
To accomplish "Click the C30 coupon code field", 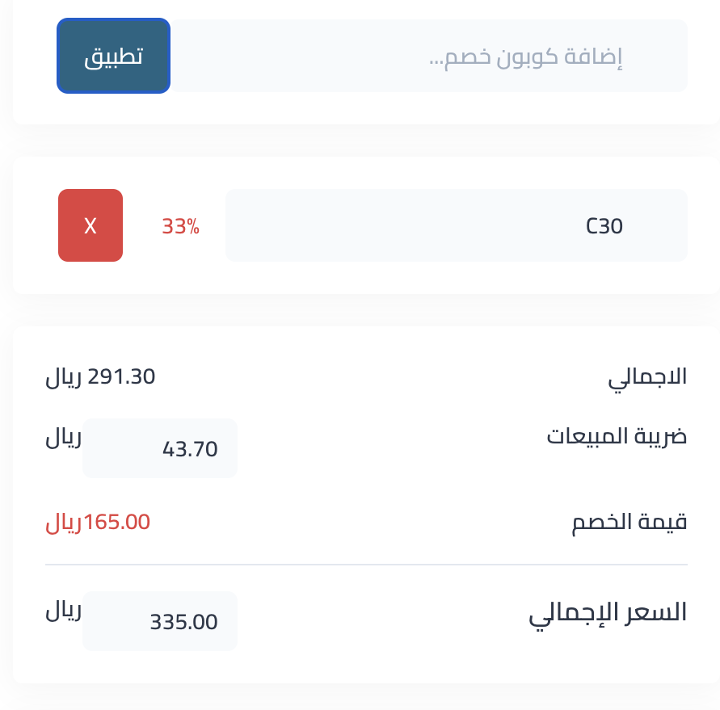I will [456, 225].
